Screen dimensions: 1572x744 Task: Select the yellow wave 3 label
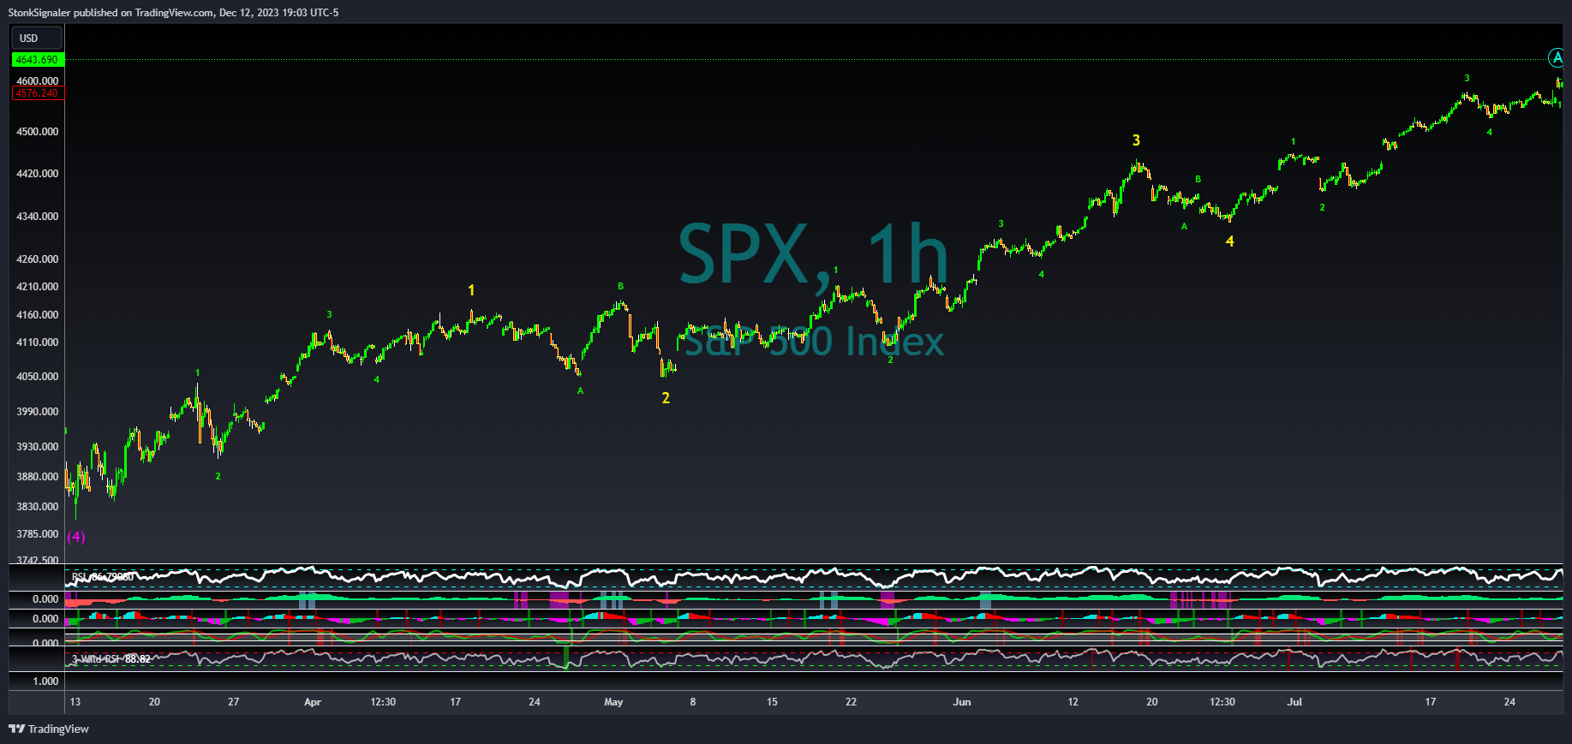coord(1136,140)
